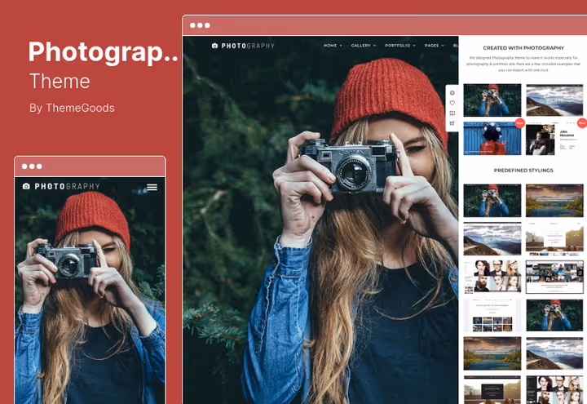Open mountain road thumbnail under Created With Photography
587x404 pixels.
554,100
